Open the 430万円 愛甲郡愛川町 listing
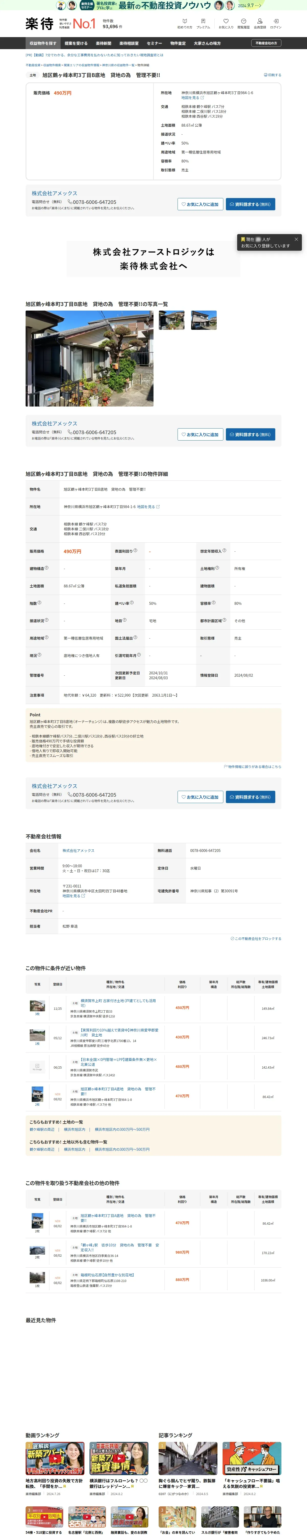Viewport: 307px width, 1535px height. tap(119, 1032)
